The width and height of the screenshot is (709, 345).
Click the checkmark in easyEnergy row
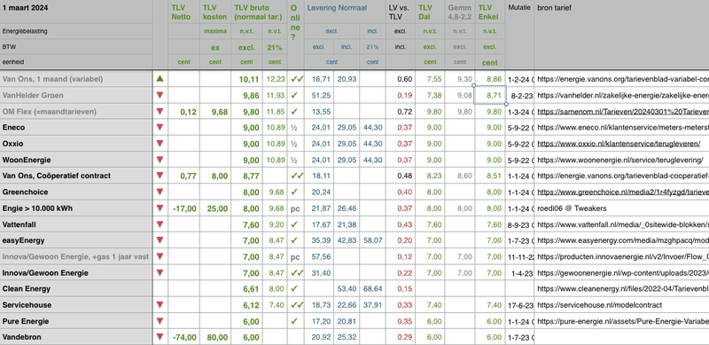tap(294, 240)
